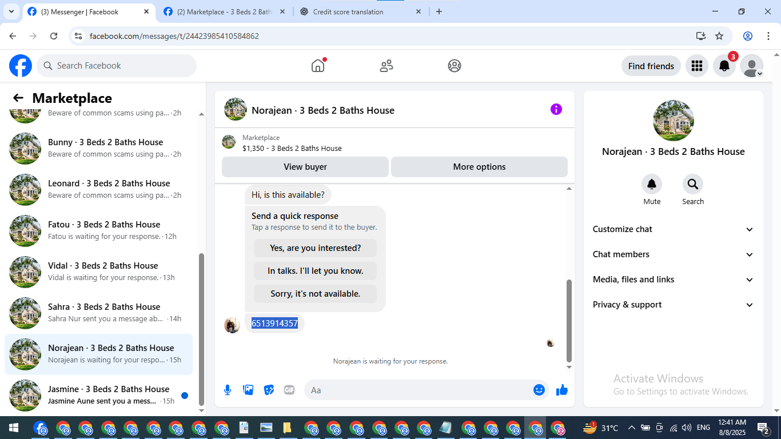Click the conversation list scrollbar thumb
781x439 pixels.
click(x=201, y=328)
